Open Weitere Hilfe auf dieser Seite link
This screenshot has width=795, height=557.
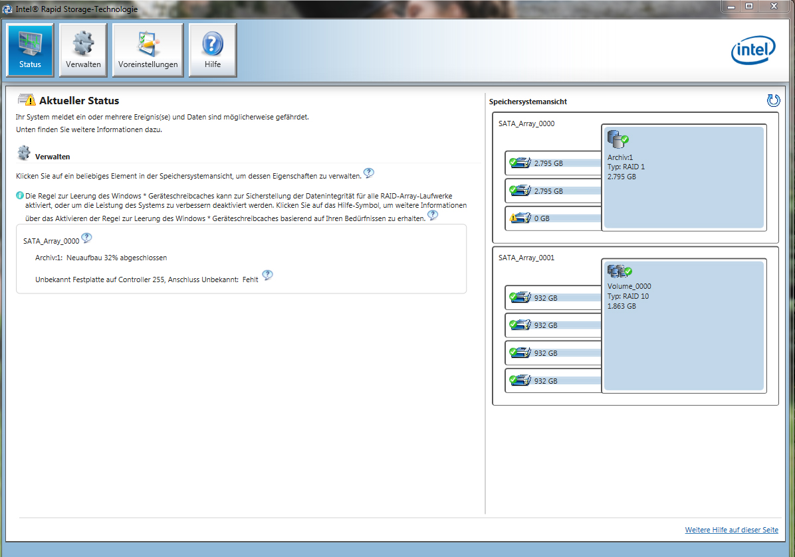[732, 530]
